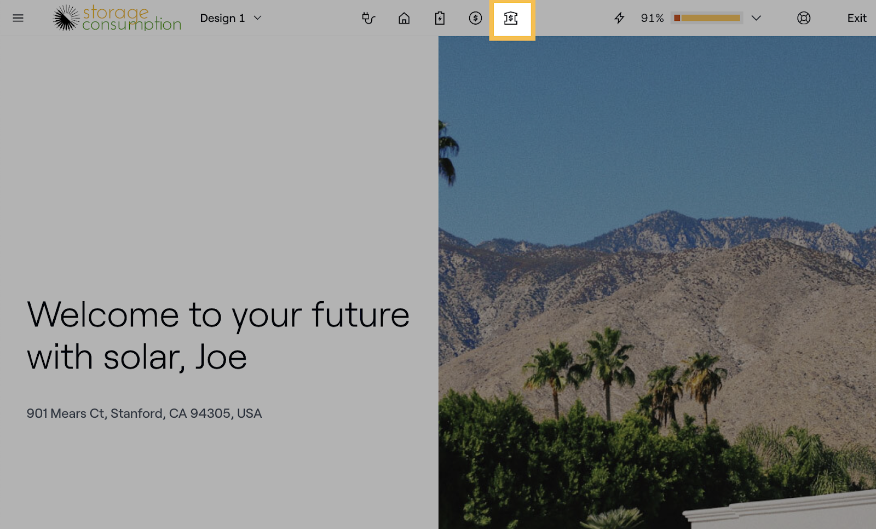Go to the home design icon

[x=404, y=18]
